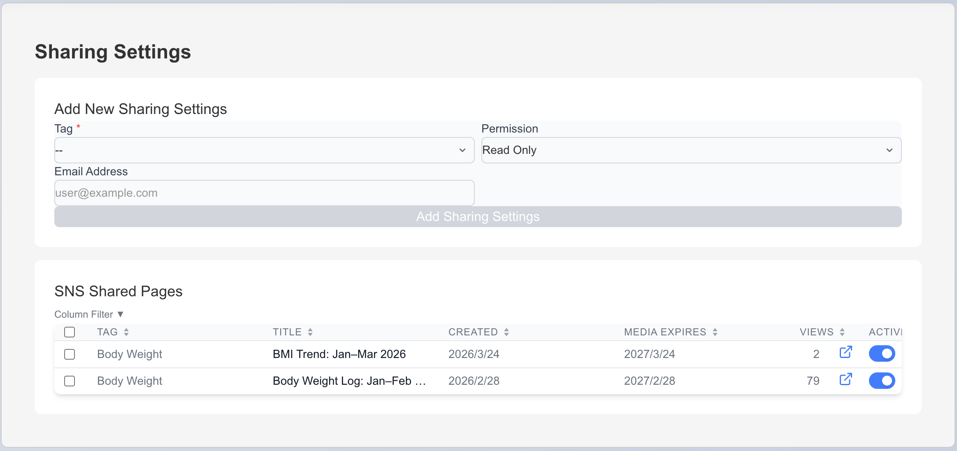Open external link for BMI Trend page
Viewport: 957px width, 451px height.
[x=846, y=352]
